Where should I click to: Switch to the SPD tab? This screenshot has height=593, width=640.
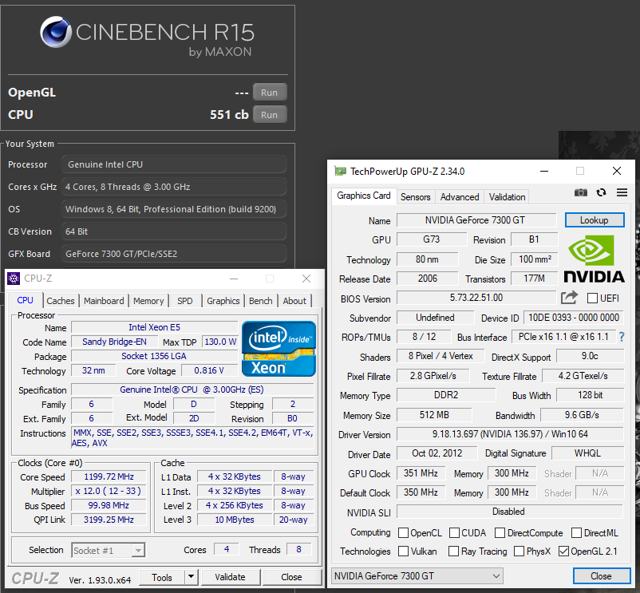click(x=184, y=301)
